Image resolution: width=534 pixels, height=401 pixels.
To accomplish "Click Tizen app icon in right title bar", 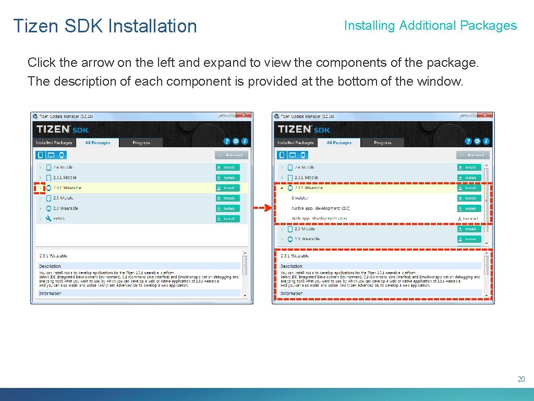I will click(x=276, y=116).
